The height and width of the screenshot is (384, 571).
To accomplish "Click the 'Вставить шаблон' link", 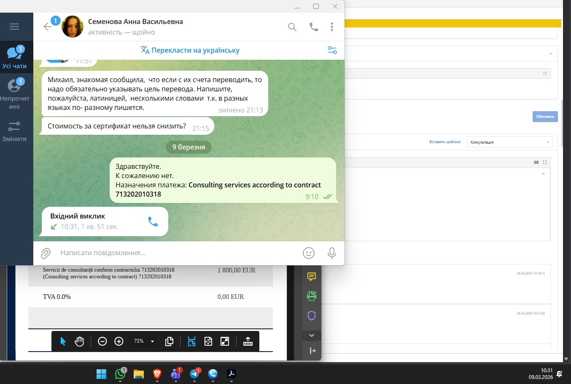I will click(x=445, y=142).
